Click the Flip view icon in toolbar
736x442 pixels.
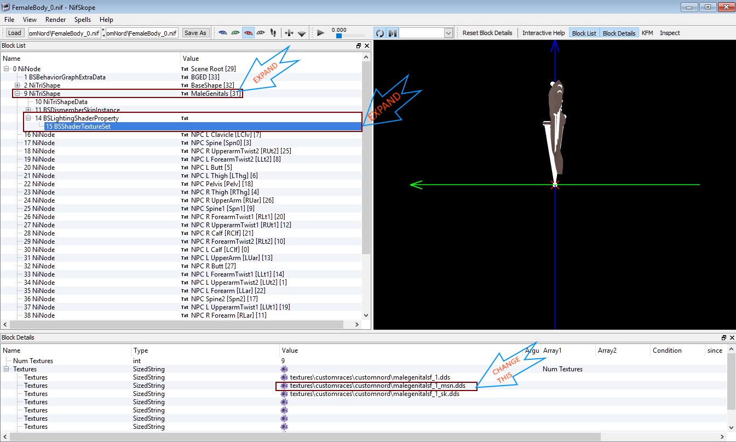coord(290,33)
